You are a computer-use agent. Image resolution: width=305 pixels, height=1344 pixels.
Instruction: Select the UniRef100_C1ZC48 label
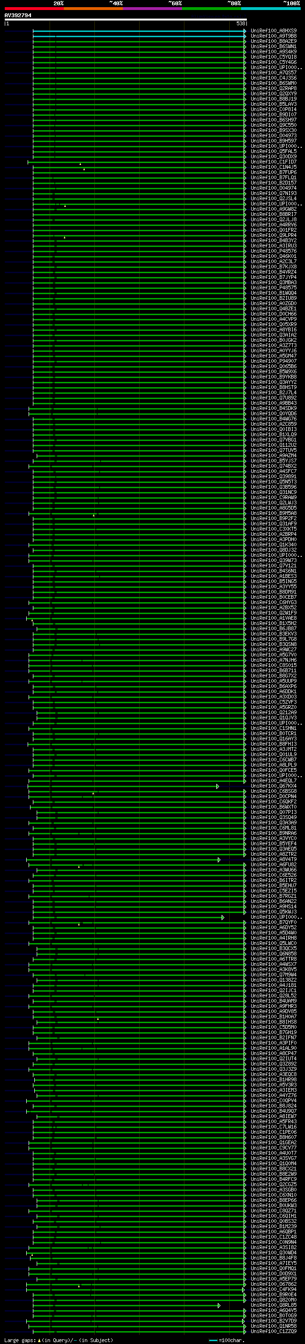[274, 1237]
